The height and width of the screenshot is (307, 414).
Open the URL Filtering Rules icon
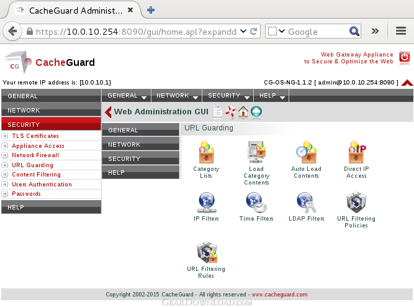[x=207, y=252]
